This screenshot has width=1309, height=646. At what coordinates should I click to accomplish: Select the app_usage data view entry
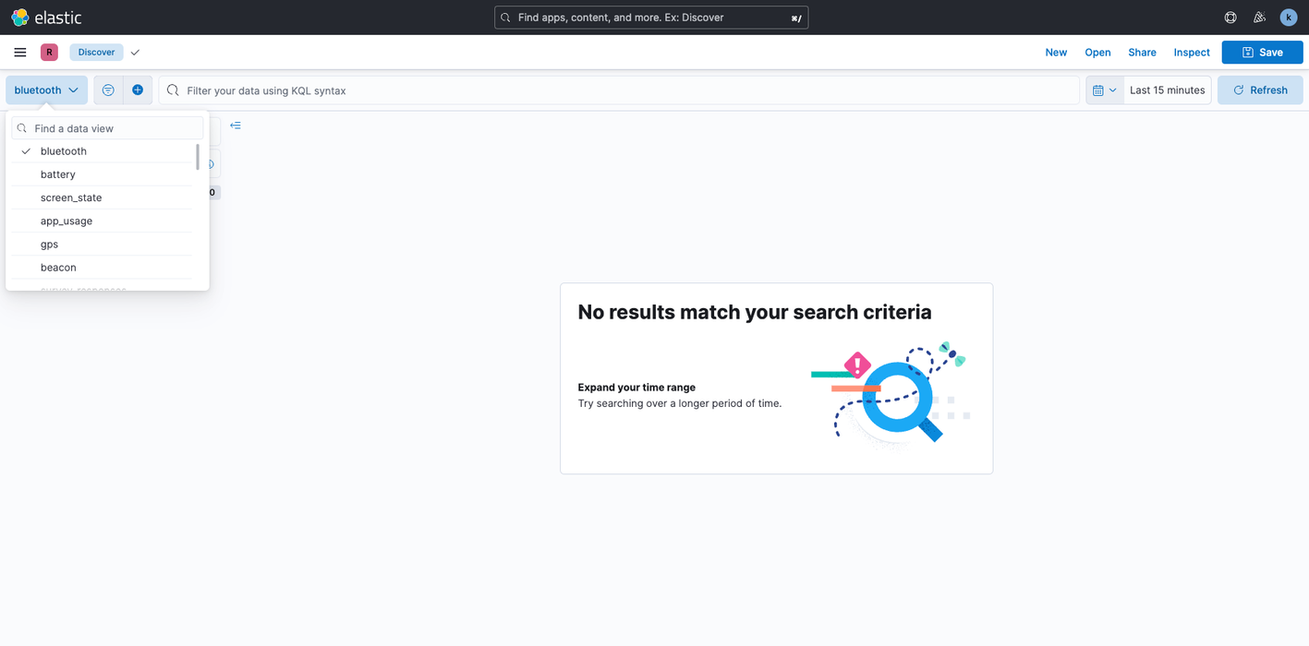(x=66, y=221)
